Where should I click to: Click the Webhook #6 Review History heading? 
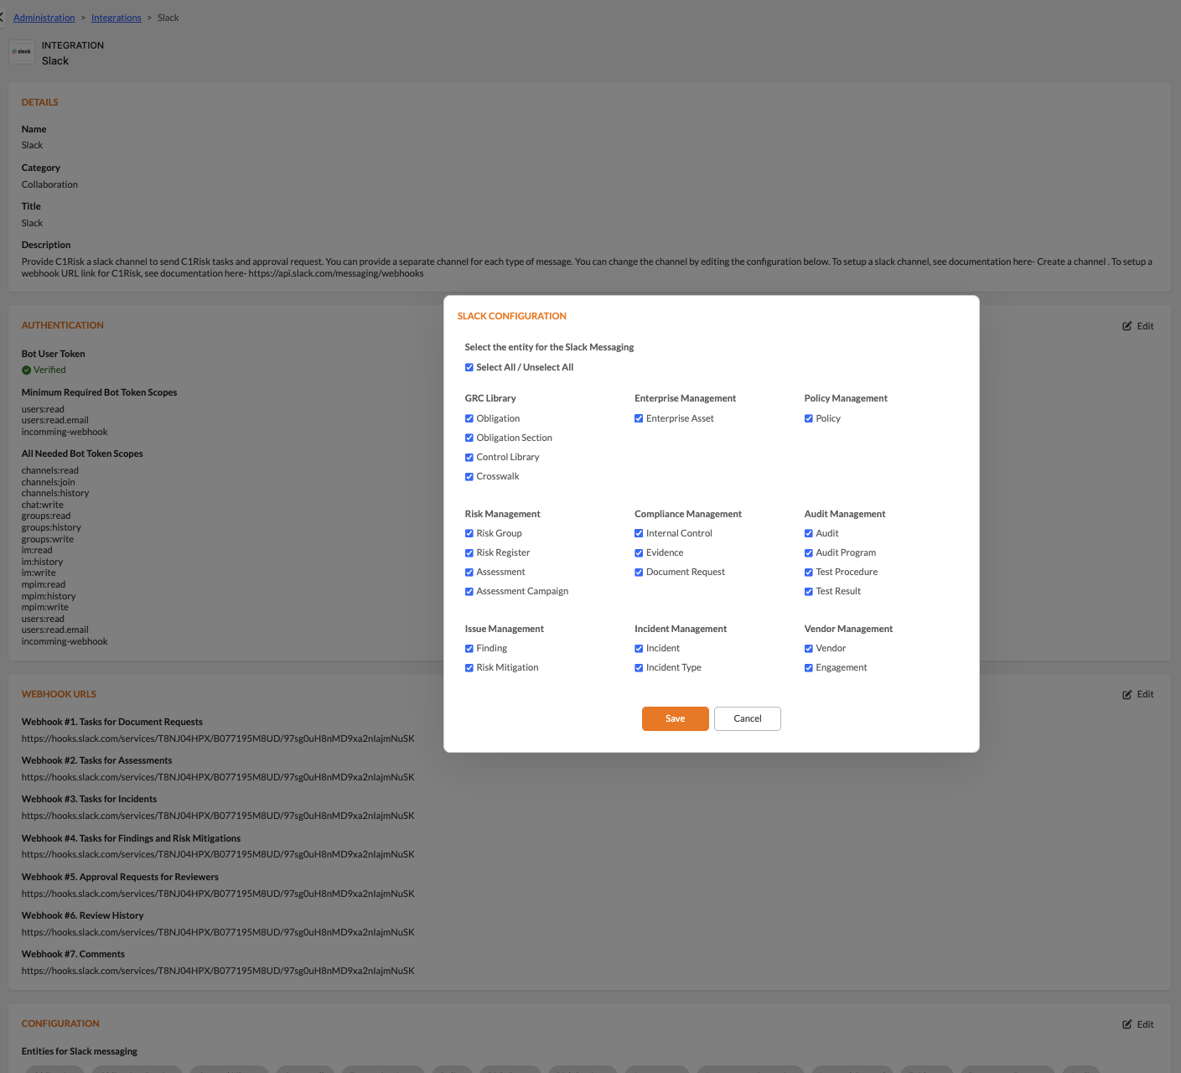point(83,915)
